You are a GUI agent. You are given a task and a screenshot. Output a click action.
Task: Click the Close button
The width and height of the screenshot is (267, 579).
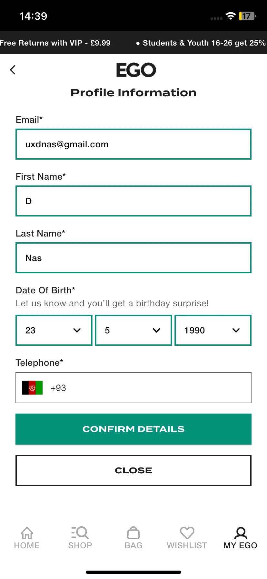(x=133, y=470)
